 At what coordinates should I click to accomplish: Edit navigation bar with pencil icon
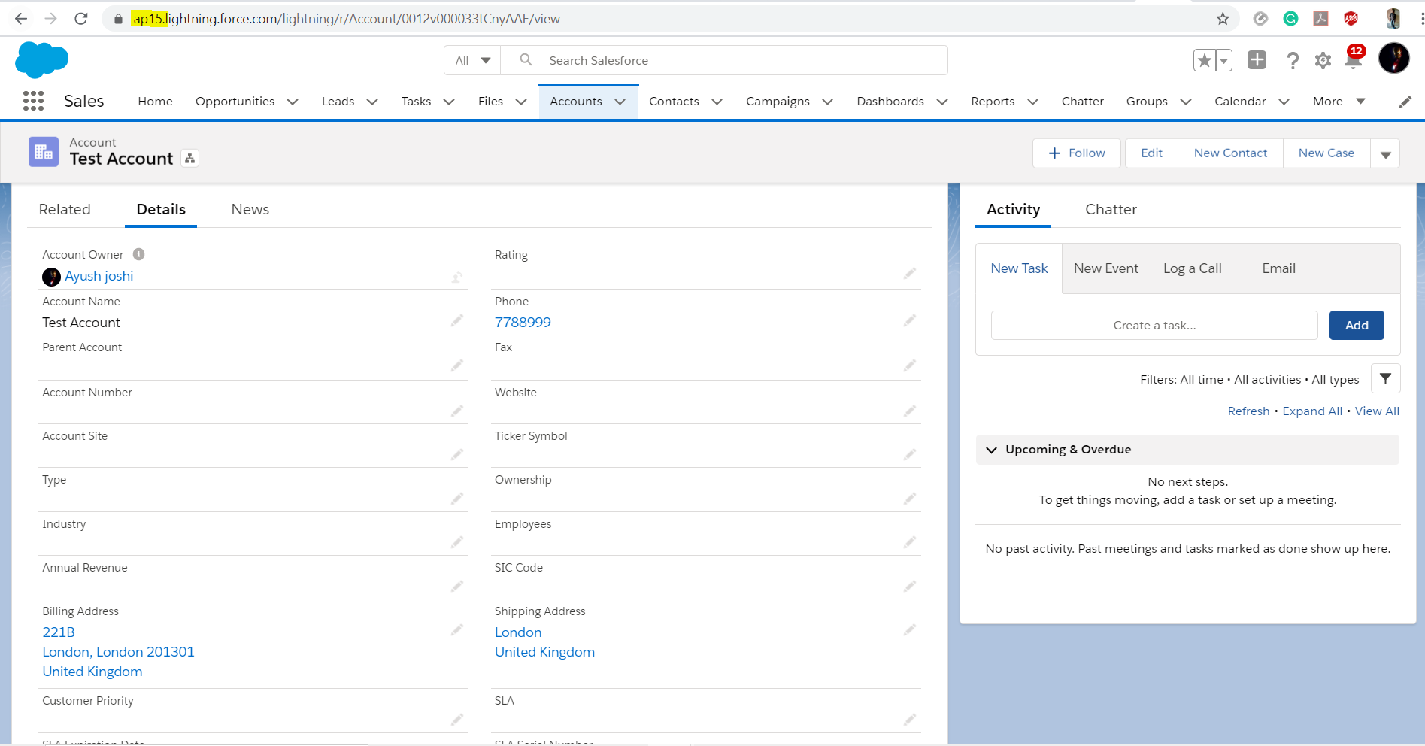click(1405, 102)
